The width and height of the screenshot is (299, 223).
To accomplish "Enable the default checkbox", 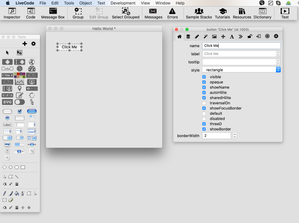I will click(204, 114).
